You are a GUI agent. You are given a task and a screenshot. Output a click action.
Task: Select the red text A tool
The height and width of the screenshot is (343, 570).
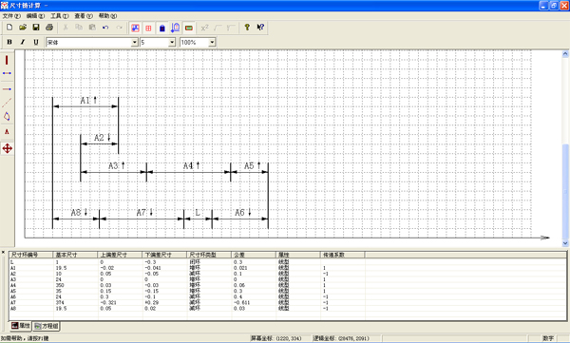coord(7,132)
